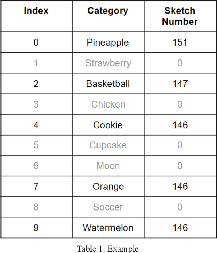Image resolution: width=217 pixels, height=253 pixels.
Task: Select the grayed-out Soccer cell
Action: click(x=108, y=207)
